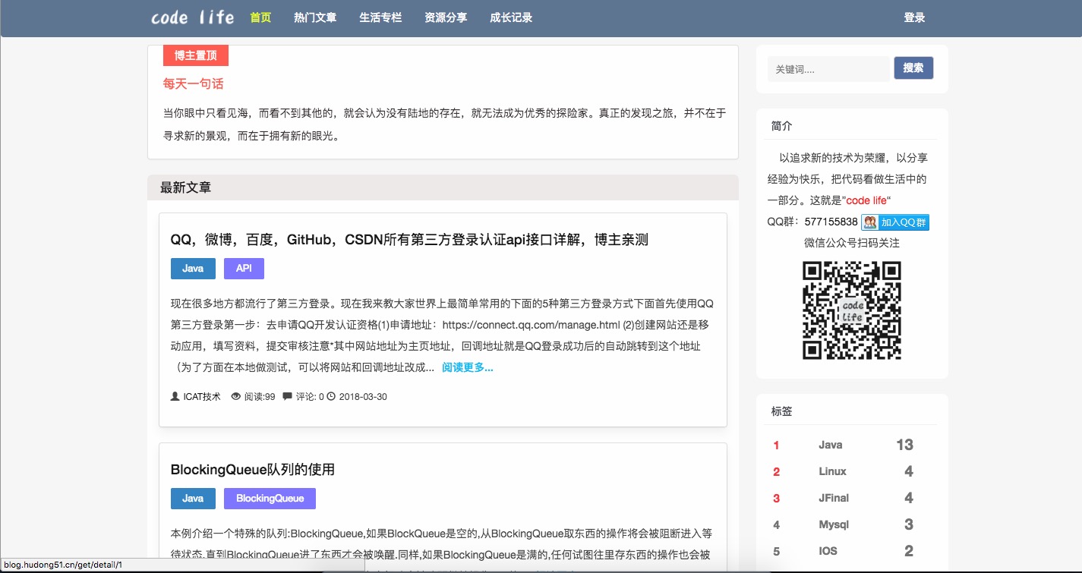Image resolution: width=1082 pixels, height=573 pixels.
Task: Open the 首页 navigation tab
Action: point(260,17)
